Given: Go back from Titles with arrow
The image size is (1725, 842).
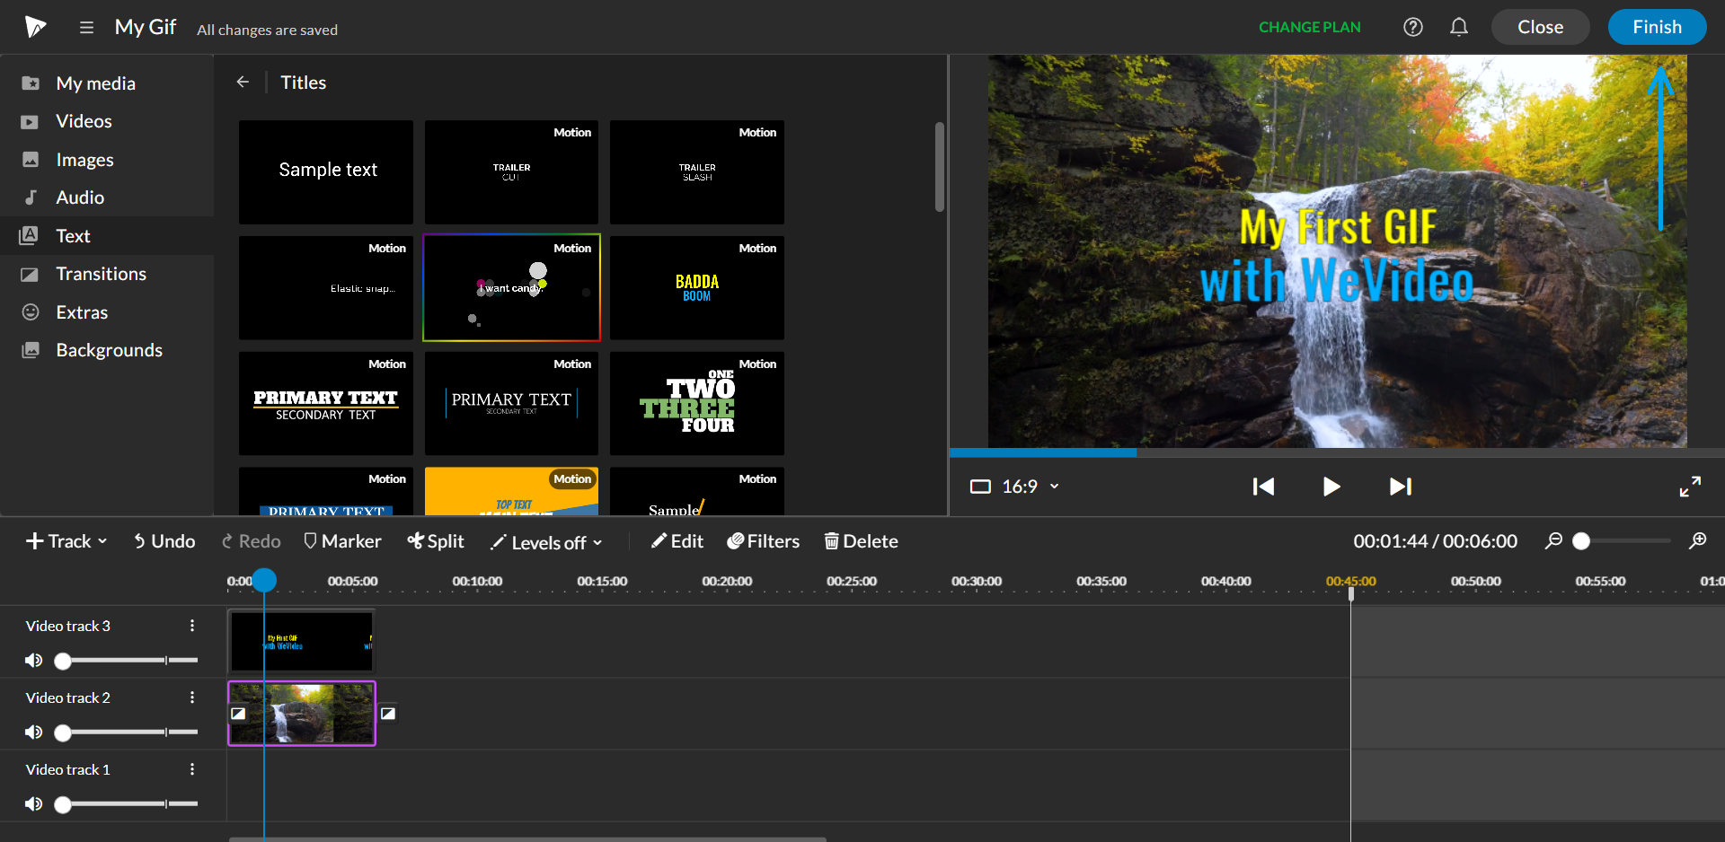Looking at the screenshot, I should pyautogui.click(x=243, y=82).
